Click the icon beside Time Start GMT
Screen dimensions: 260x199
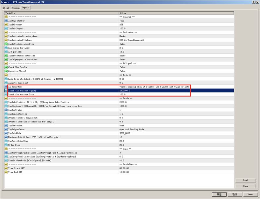(x=6, y=168)
